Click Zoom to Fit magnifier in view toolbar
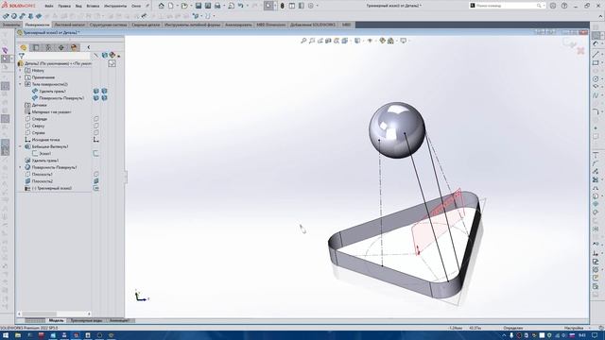Viewport: 605px width, 340px height. pyautogui.click(x=303, y=41)
